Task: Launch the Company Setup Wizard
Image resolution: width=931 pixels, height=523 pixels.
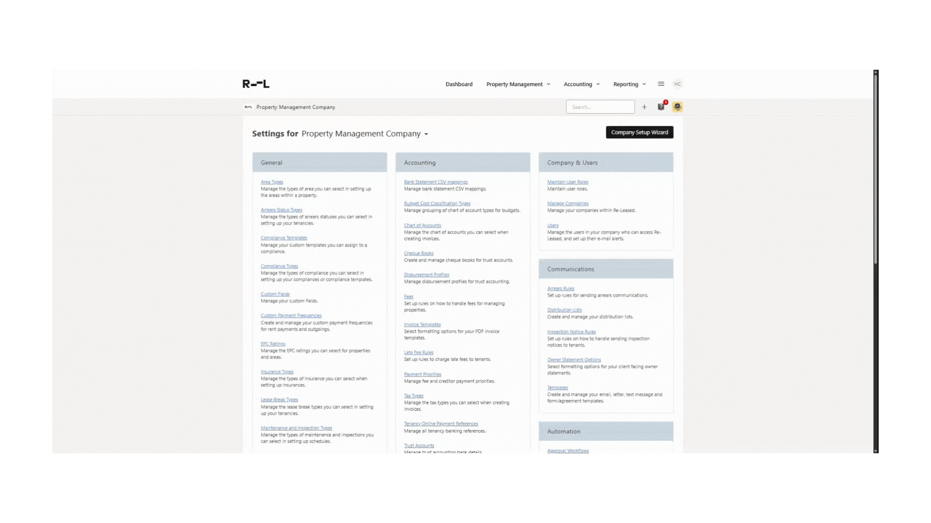Action: (639, 132)
